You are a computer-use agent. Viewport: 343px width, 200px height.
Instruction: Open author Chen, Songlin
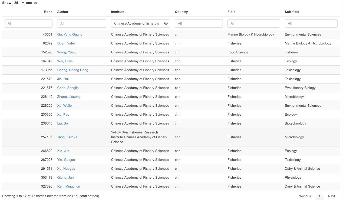[x=68, y=88]
